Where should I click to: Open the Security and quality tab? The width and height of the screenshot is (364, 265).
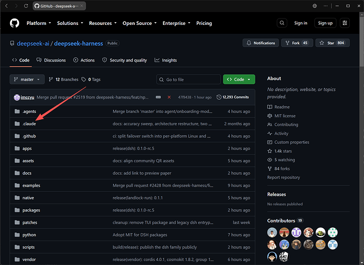[124, 60]
